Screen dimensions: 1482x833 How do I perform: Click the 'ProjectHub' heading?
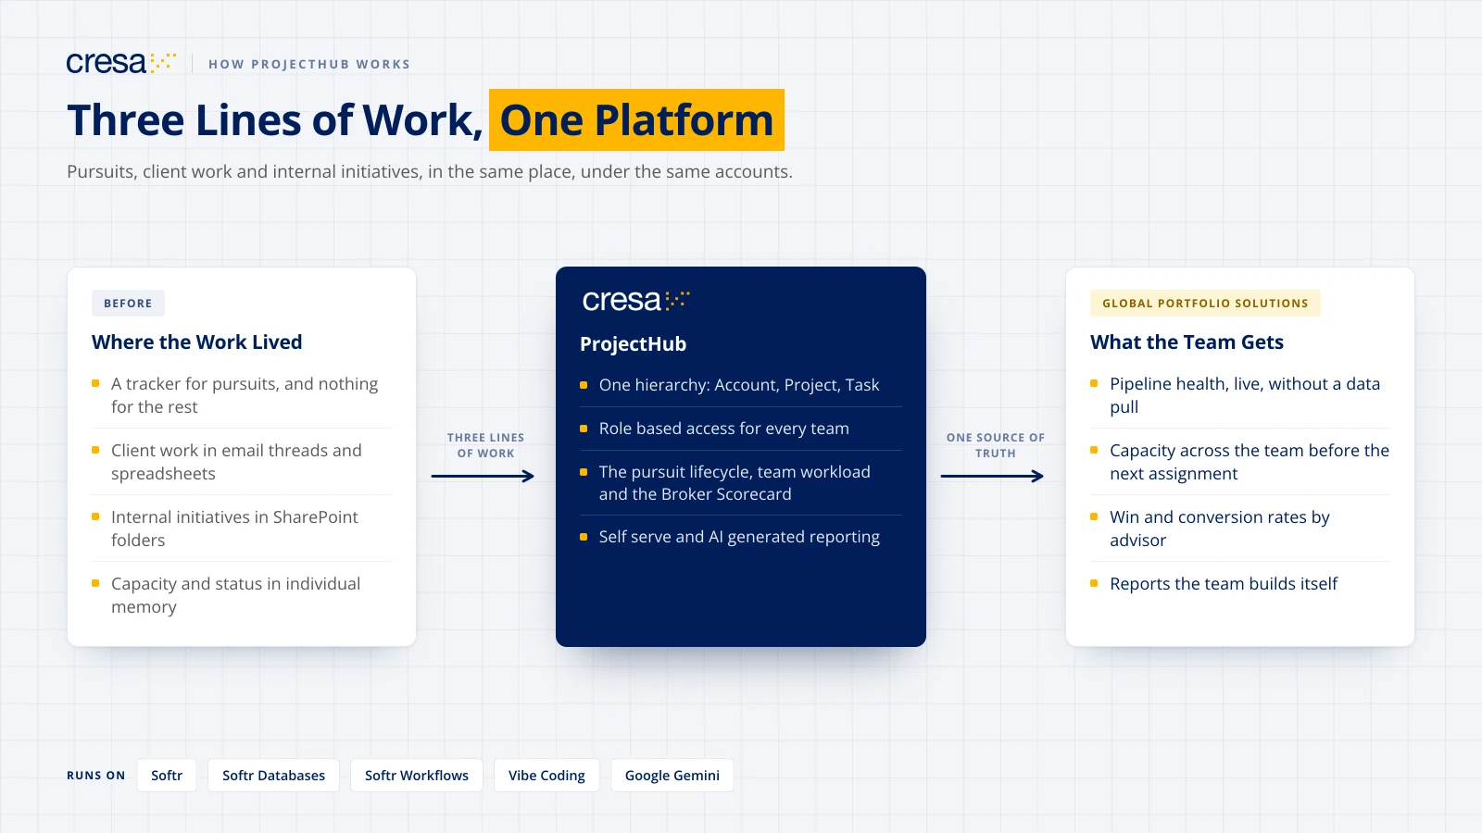point(634,344)
